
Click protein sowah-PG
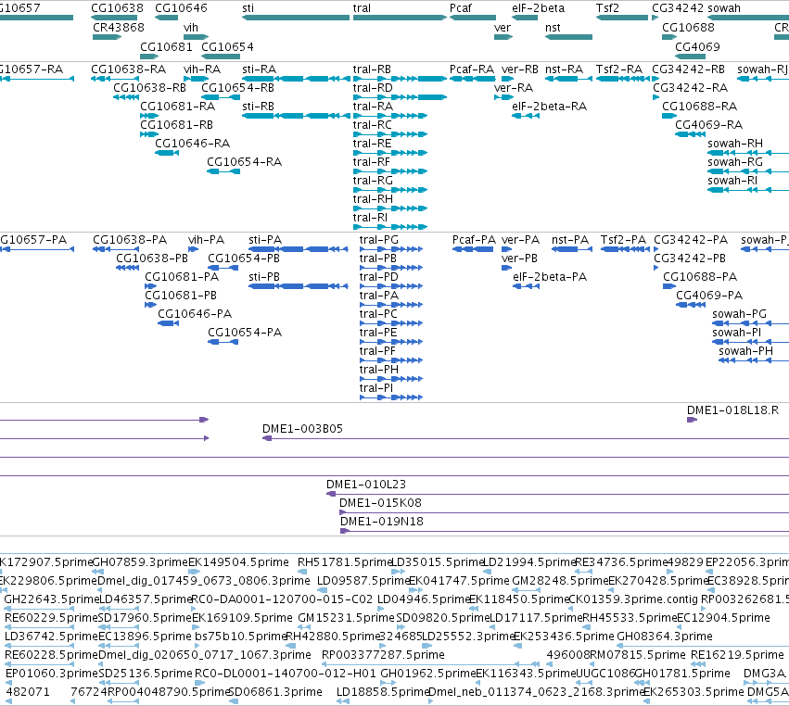751,323
